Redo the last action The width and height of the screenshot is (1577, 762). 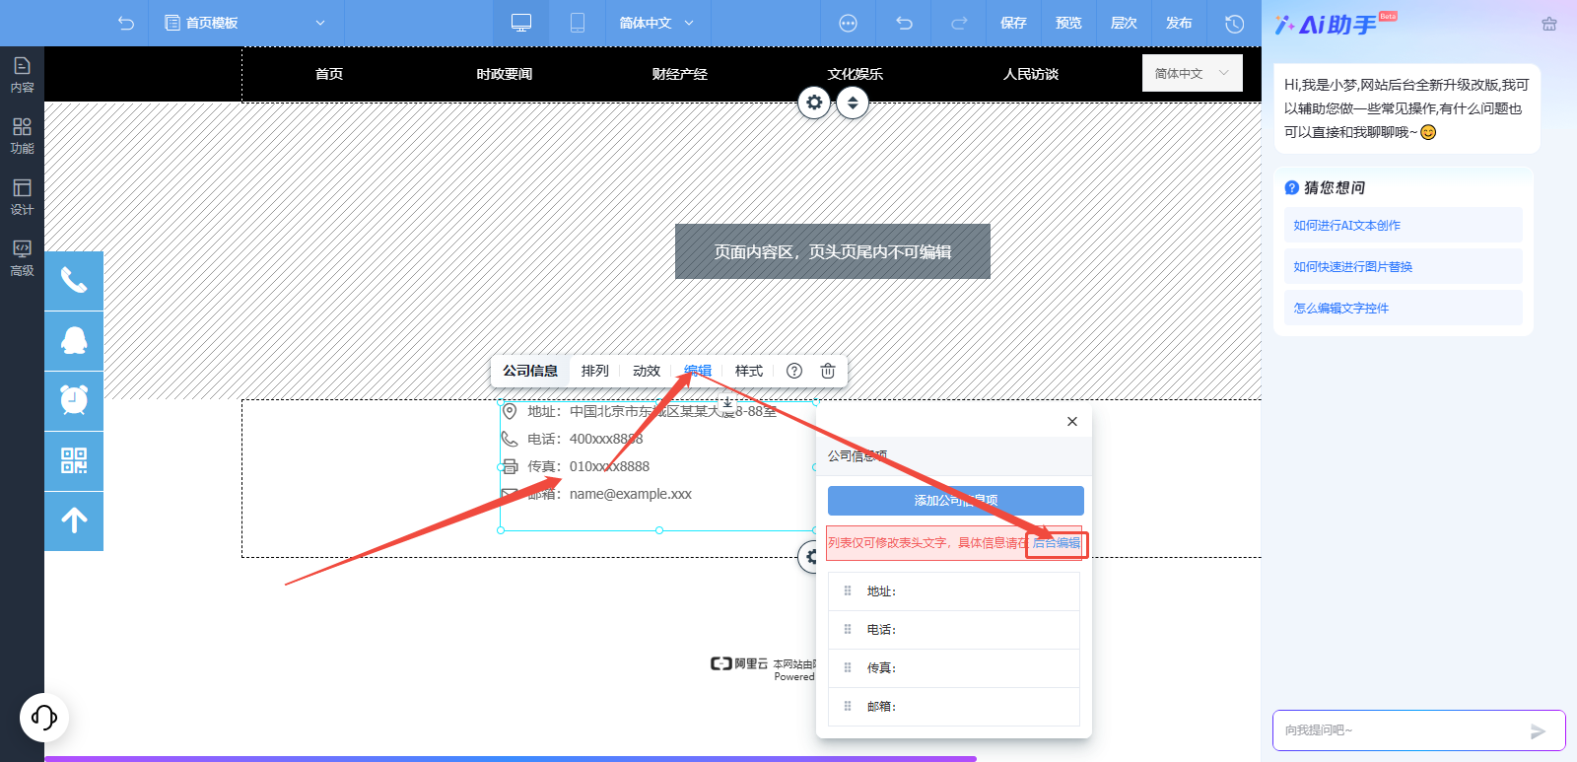tap(958, 23)
